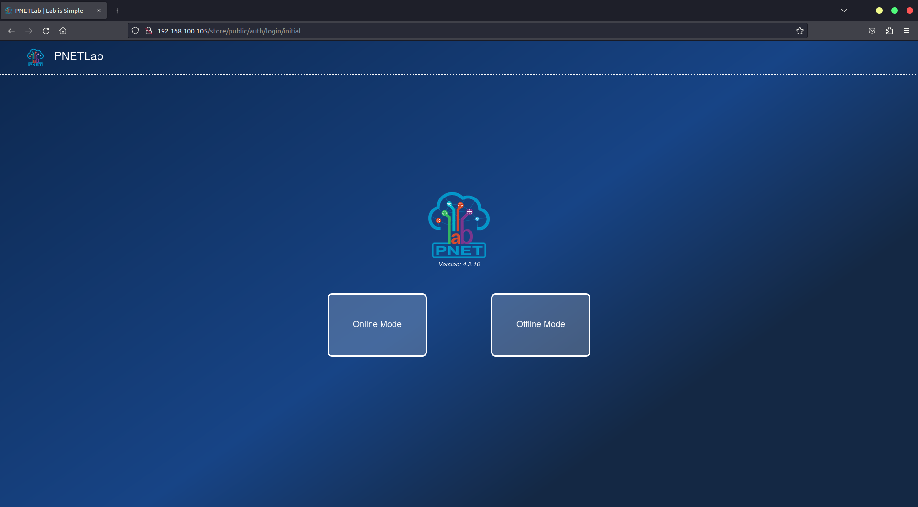Open a new browser tab

tap(117, 10)
